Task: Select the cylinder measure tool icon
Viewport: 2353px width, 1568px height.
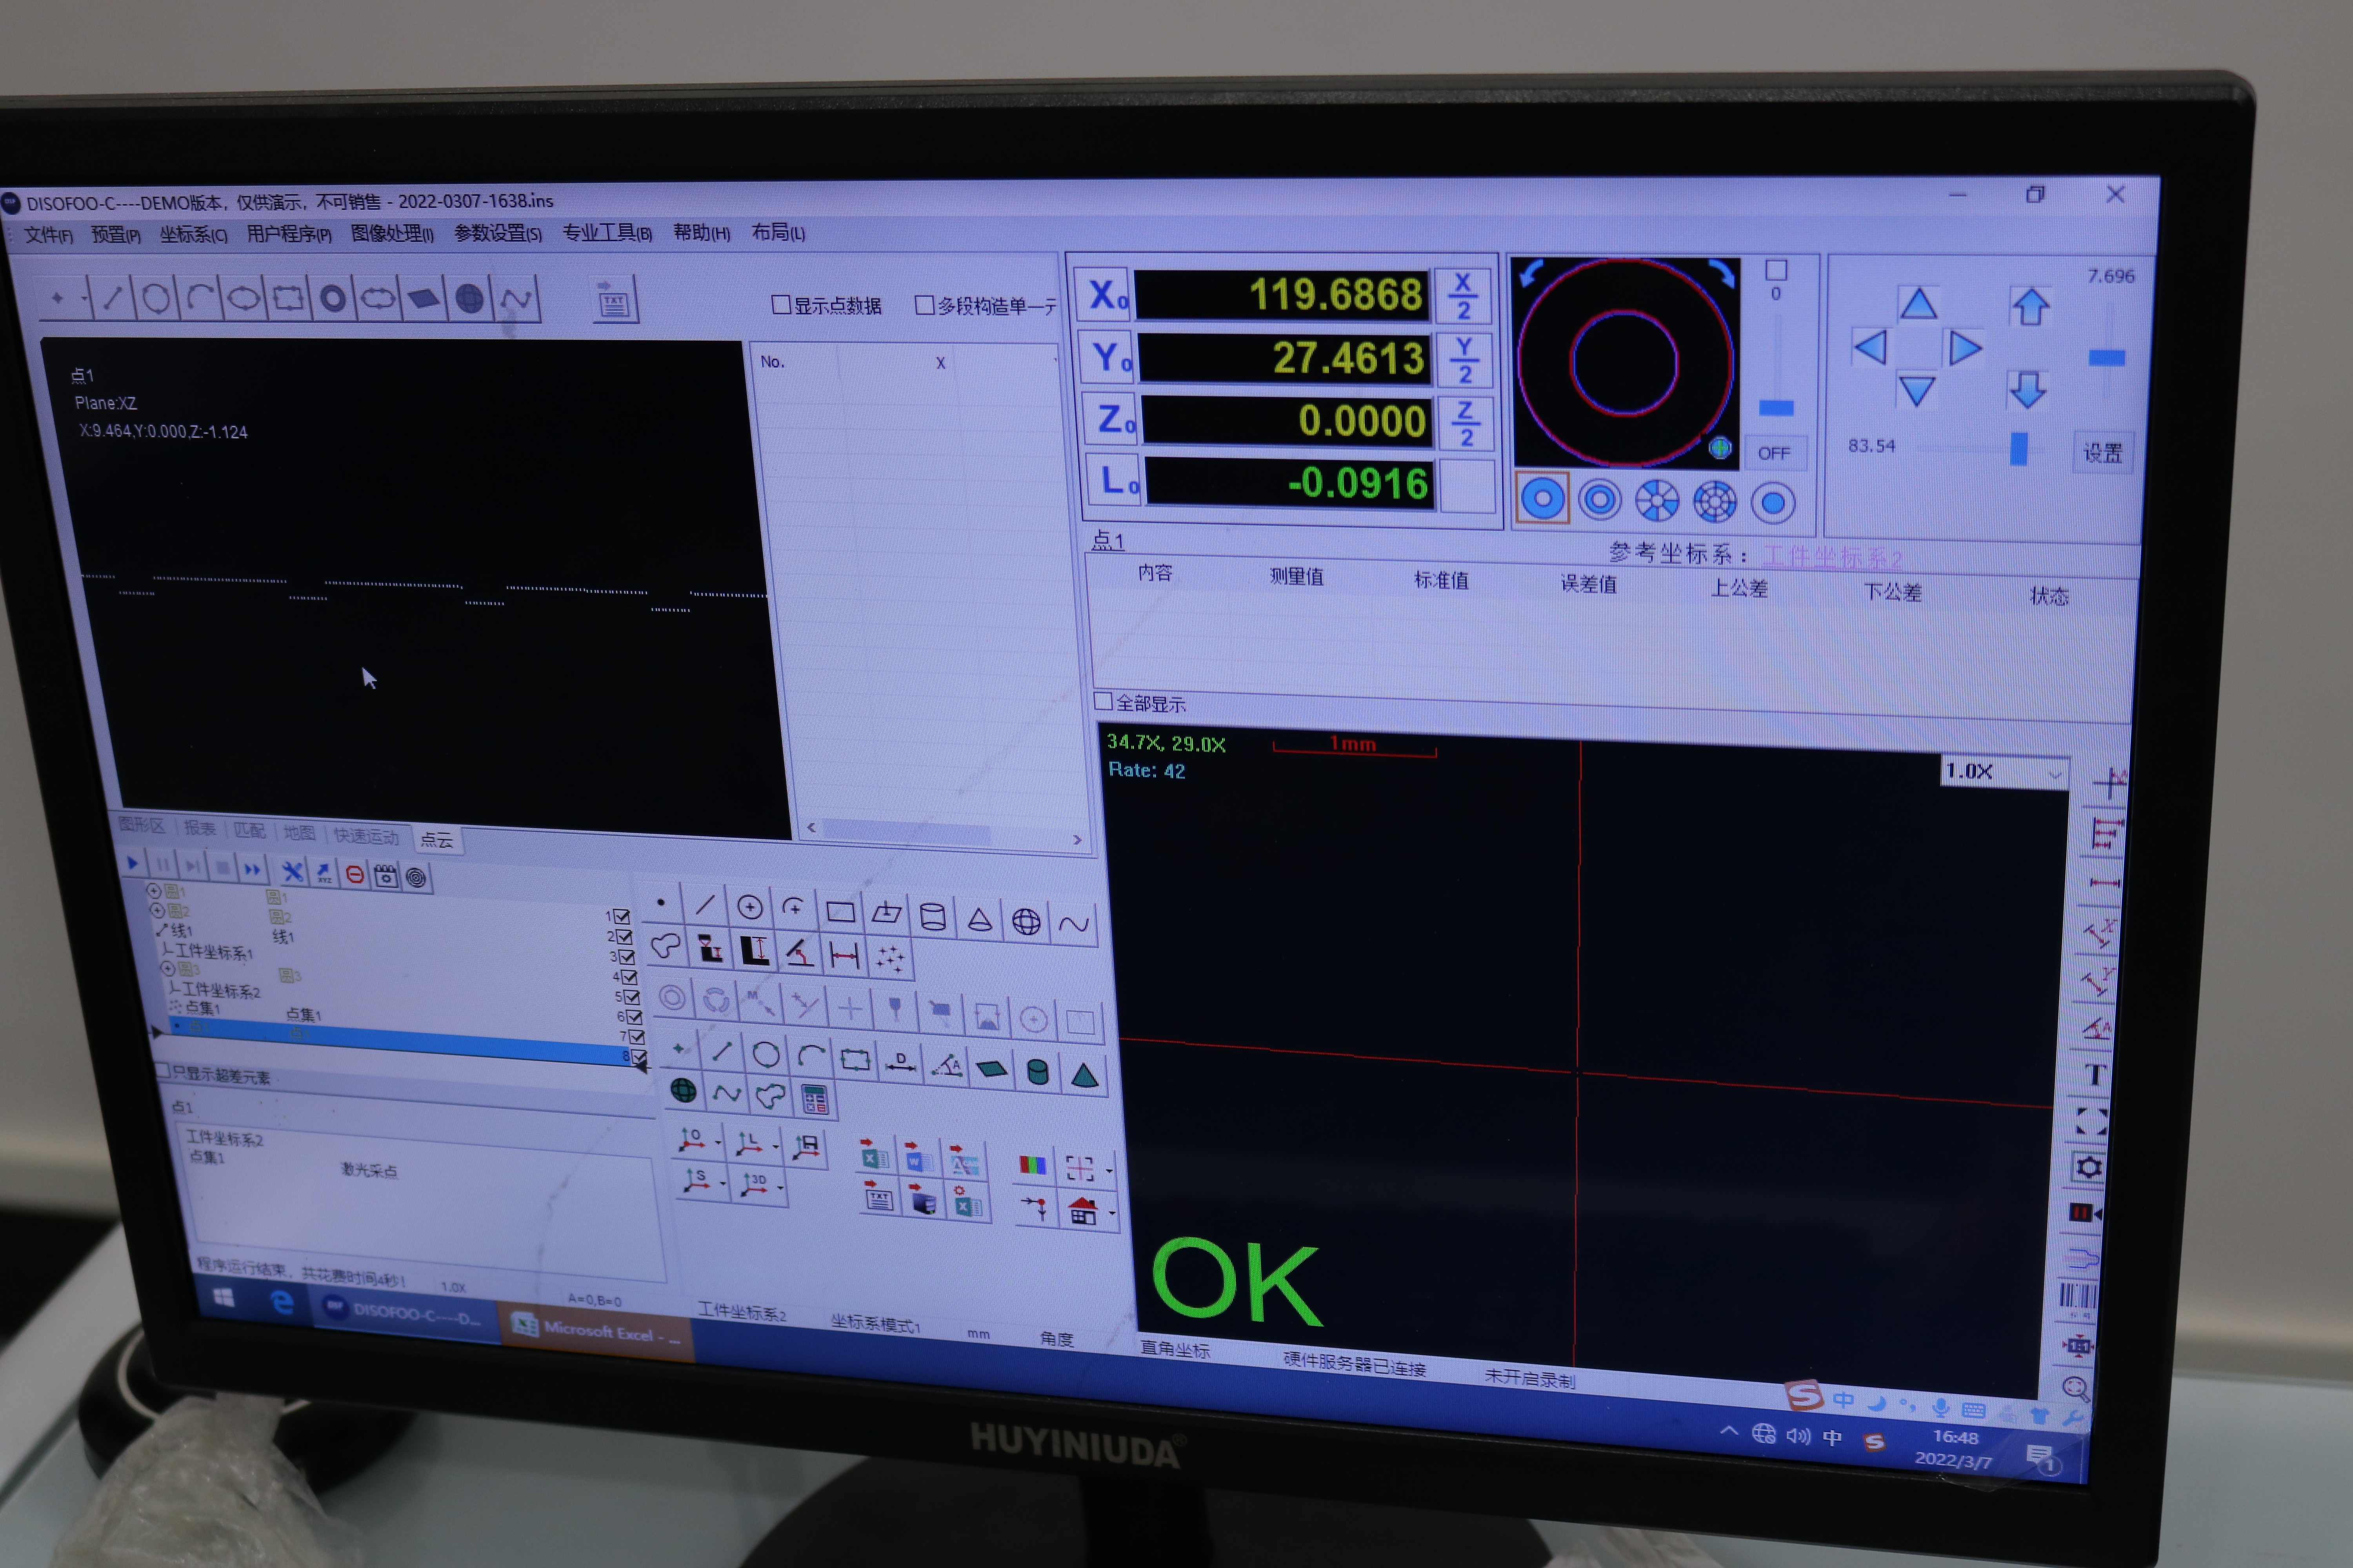Action: point(933,917)
